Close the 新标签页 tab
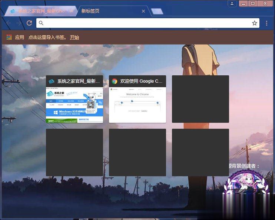The height and width of the screenshot is (220, 275). [x=143, y=11]
